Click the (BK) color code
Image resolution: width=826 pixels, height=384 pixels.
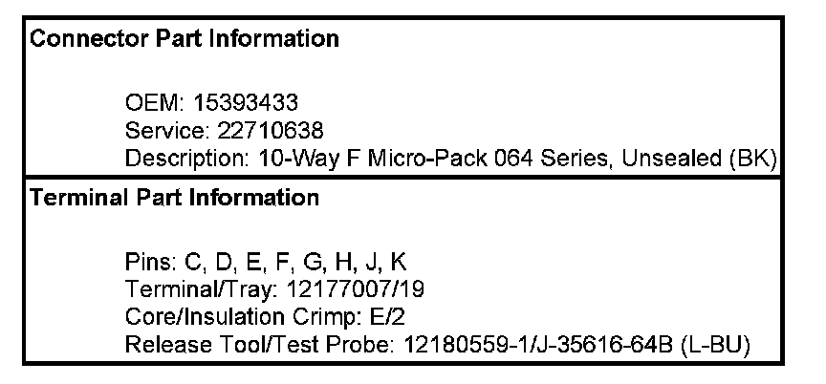point(751,158)
